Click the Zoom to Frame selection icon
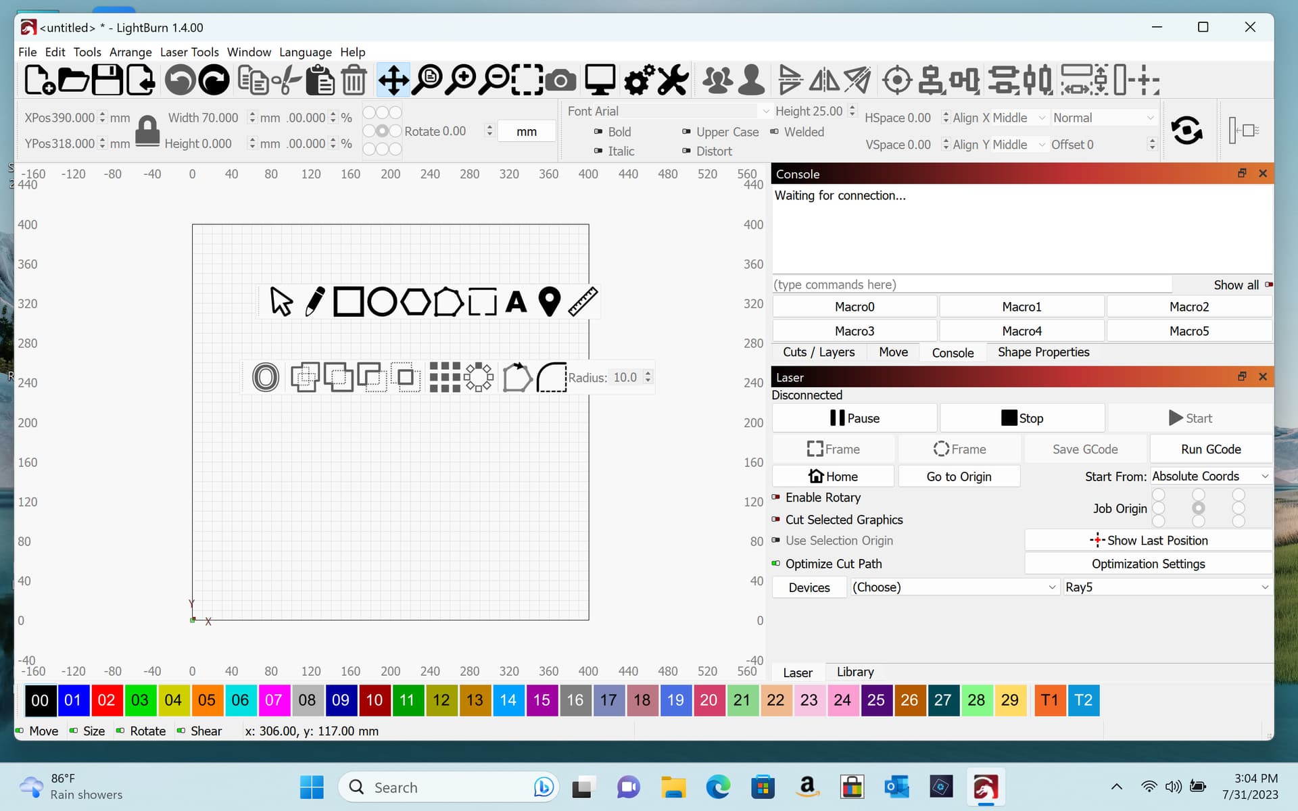Image resolution: width=1298 pixels, height=811 pixels. [527, 80]
